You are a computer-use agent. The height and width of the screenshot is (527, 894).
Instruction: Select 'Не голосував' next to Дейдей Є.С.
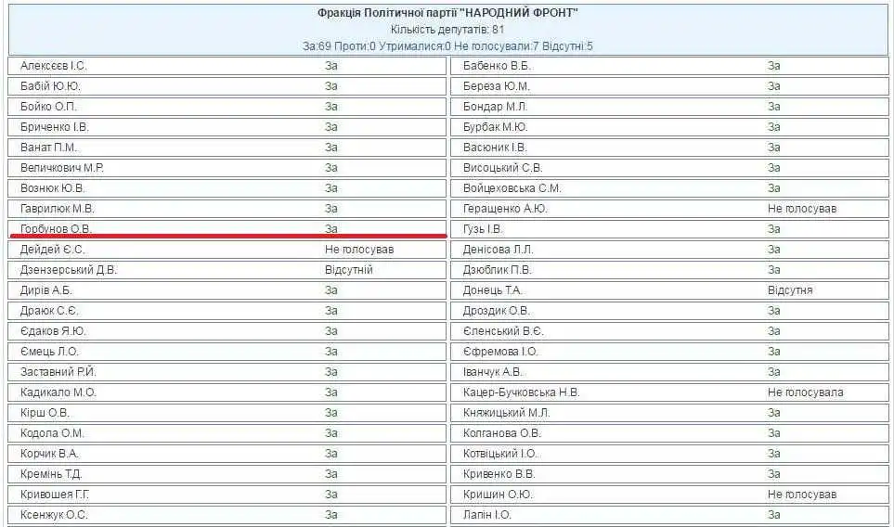pos(358,250)
